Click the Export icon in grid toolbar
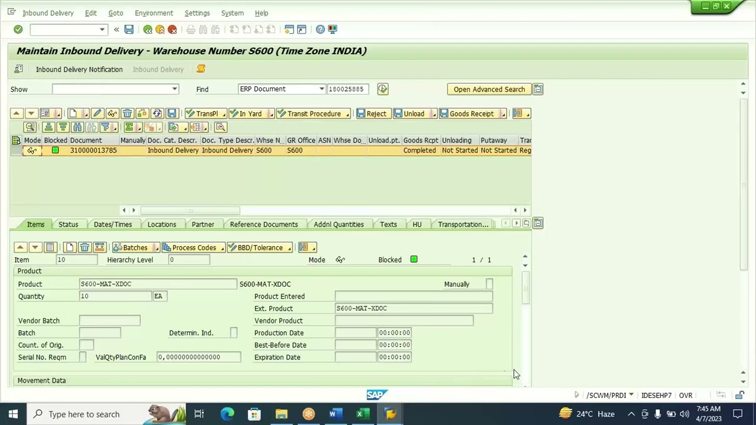Screen dimensions: 756x425 pyautogui.click(x=173, y=127)
